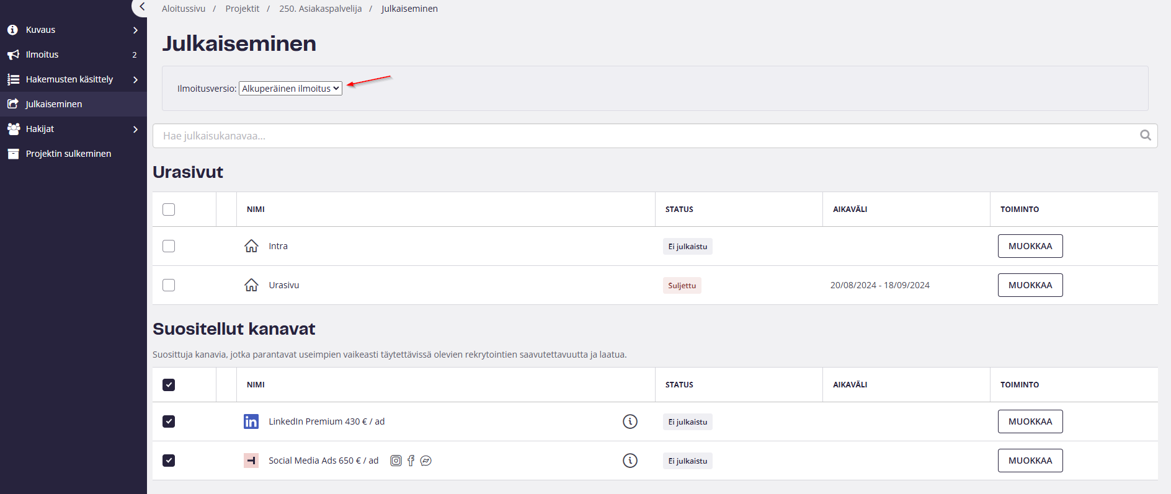1171x494 pixels.
Task: Go to 250. Asiakaspalvelija breadcrumb link
Action: coord(321,9)
